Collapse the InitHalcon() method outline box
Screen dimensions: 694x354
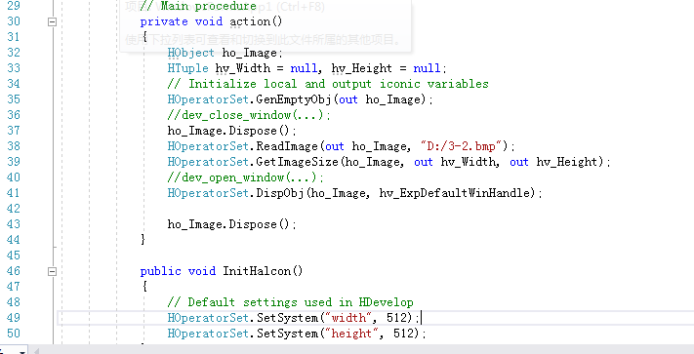[53, 271]
